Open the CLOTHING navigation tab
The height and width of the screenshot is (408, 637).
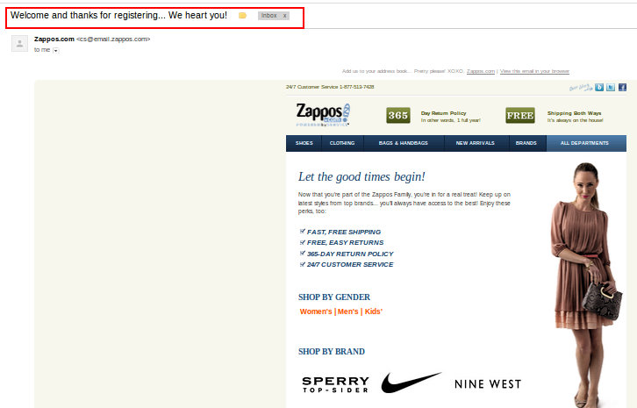click(342, 143)
